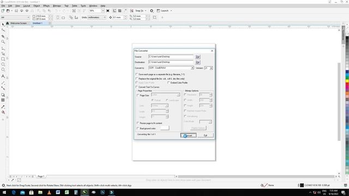Toggle Convert Text To Curves checkbox
The width and height of the screenshot is (349, 196).
(137, 87)
